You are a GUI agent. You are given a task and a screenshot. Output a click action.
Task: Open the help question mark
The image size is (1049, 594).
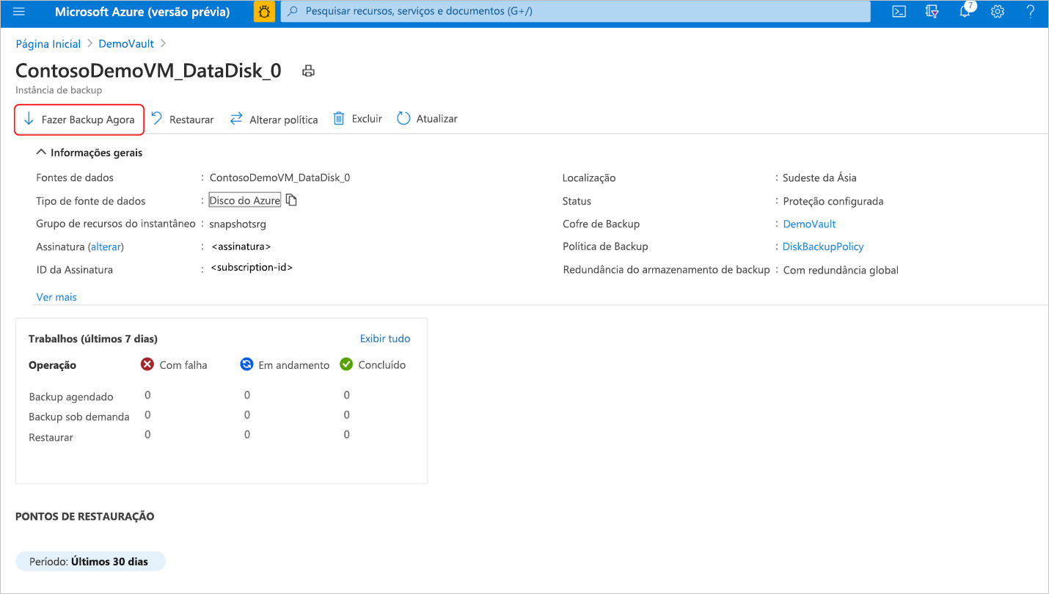click(x=1030, y=12)
